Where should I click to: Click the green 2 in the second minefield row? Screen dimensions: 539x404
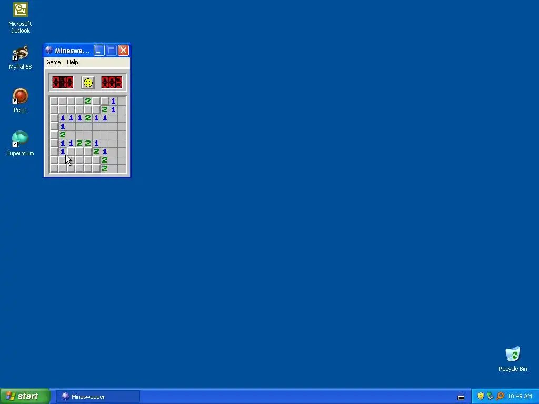(x=105, y=109)
